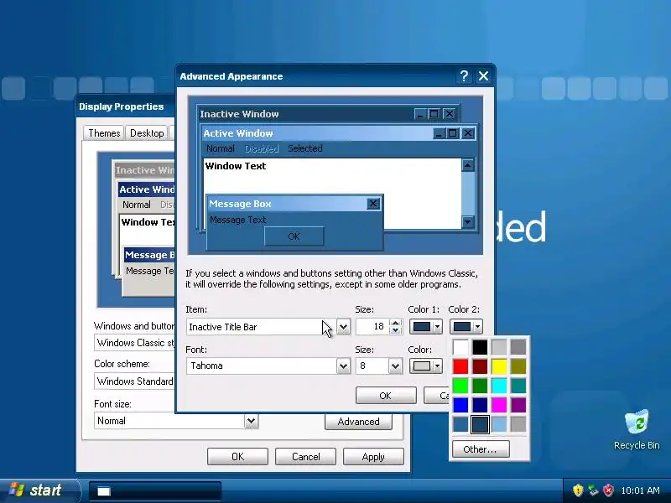Pick the teal color swatch
Viewport: 671px width, 503px height.
518,386
